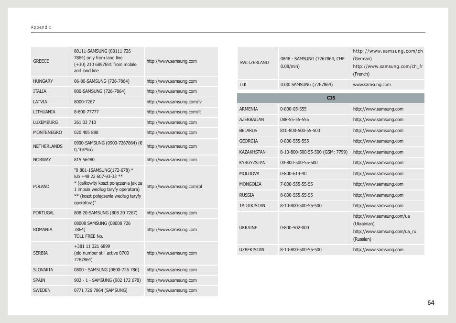Open the samsung.com link in Sweden row
The image size is (456, 323).
(x=172, y=290)
